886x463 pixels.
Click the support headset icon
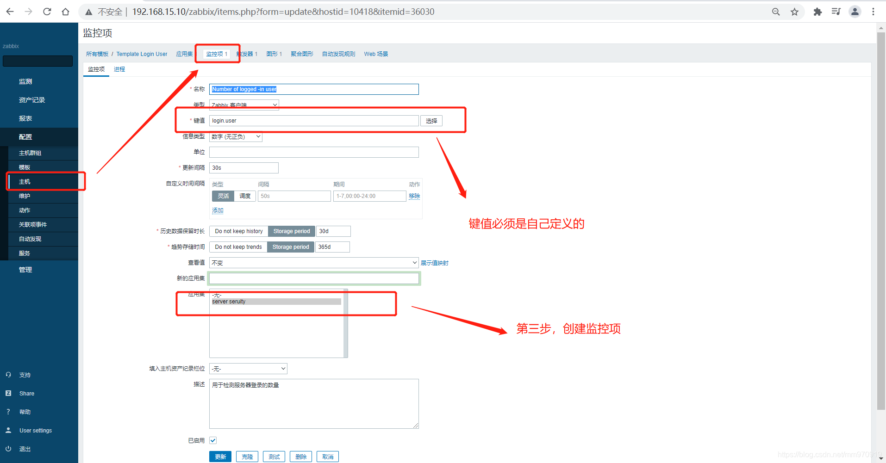click(x=8, y=375)
